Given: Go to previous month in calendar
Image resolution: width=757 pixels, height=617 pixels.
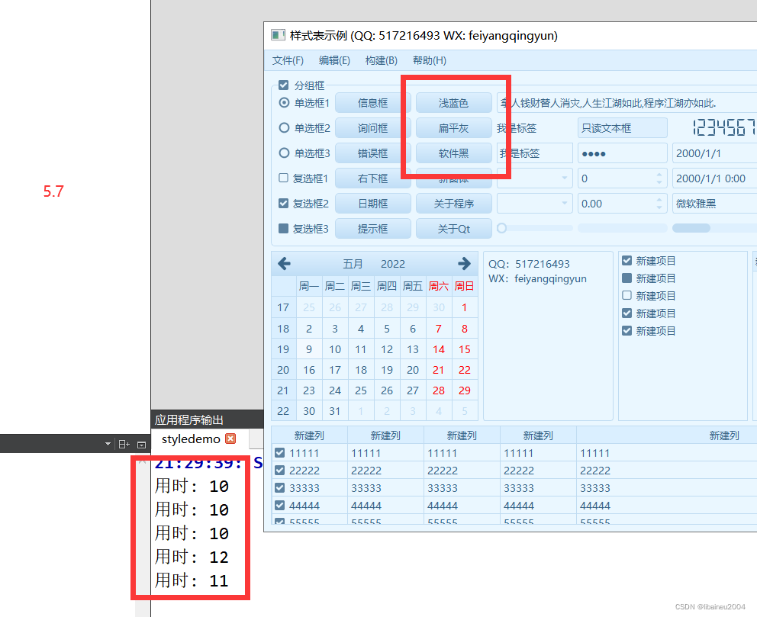Looking at the screenshot, I should pos(285,263).
